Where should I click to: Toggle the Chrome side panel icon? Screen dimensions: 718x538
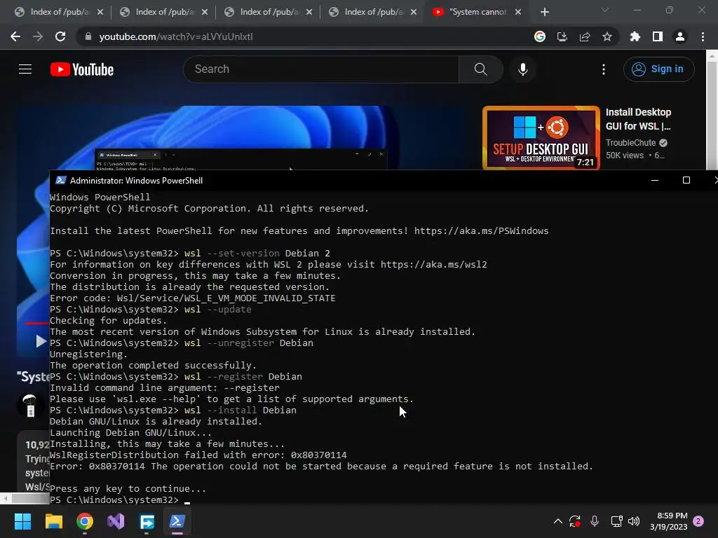point(658,36)
